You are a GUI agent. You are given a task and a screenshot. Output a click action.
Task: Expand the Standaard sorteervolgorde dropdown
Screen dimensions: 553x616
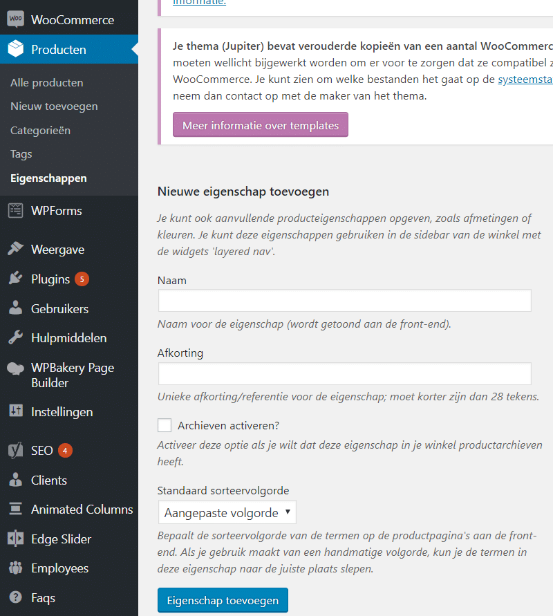(227, 512)
